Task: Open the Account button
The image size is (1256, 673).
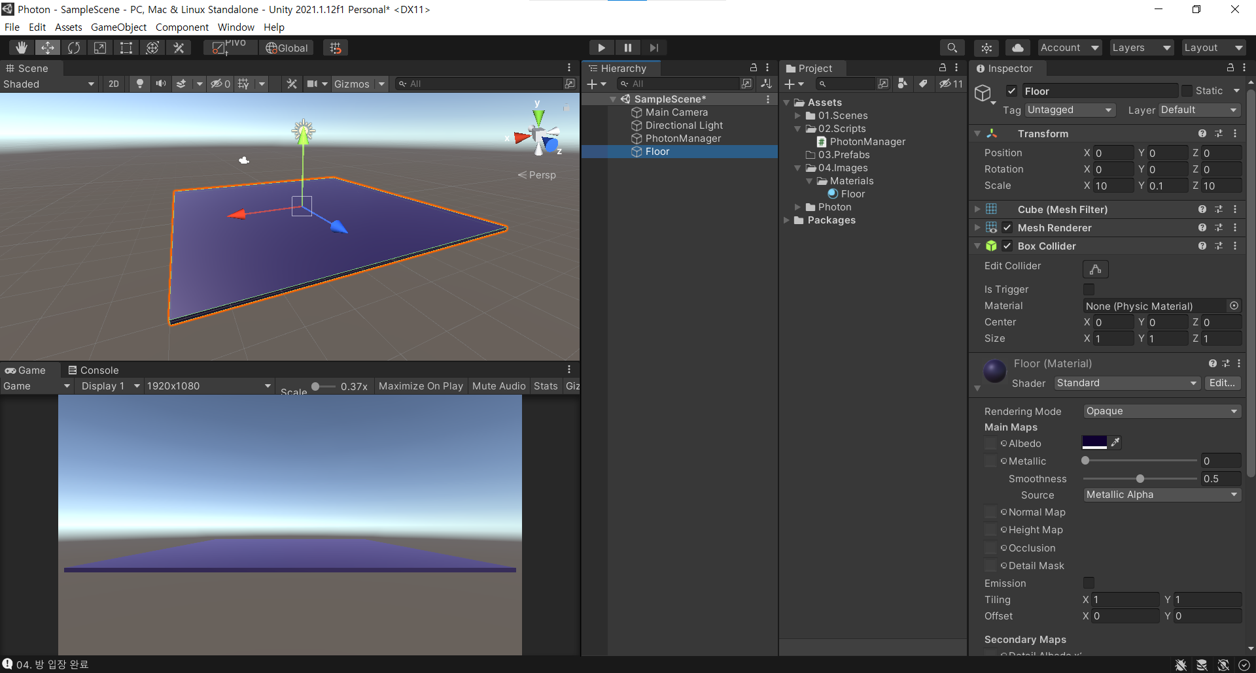Action: click(1070, 48)
